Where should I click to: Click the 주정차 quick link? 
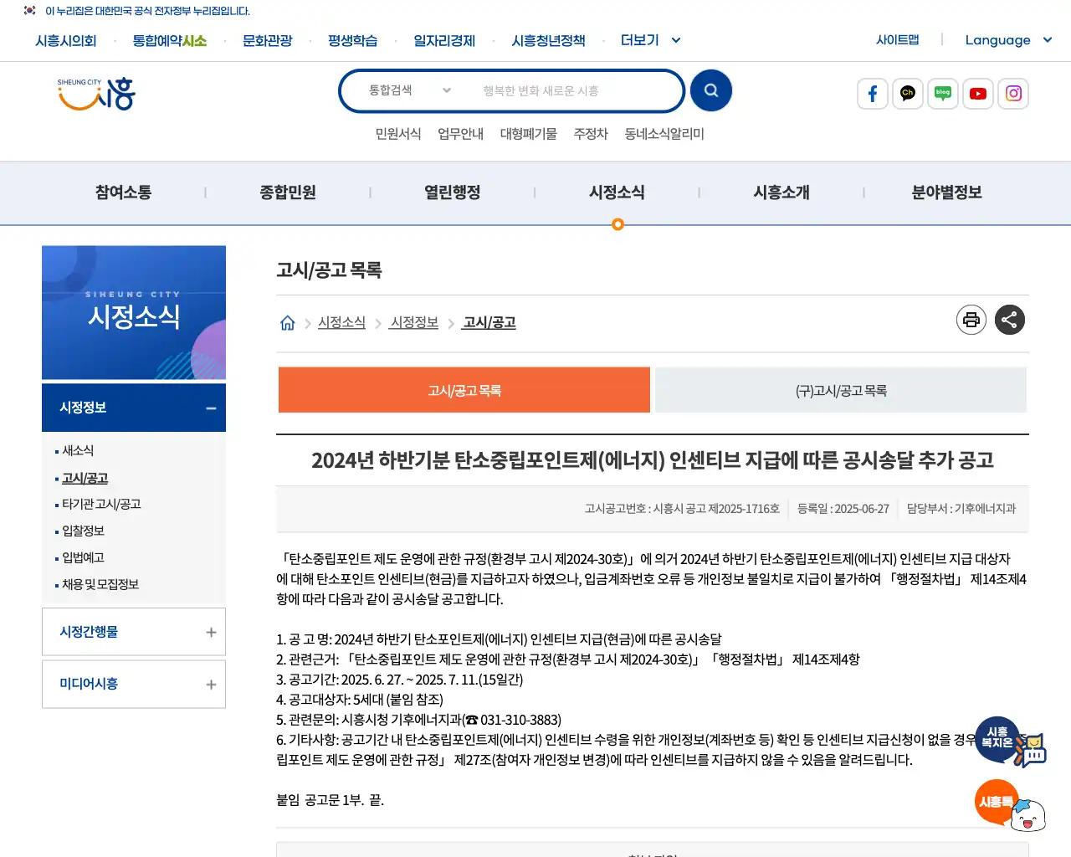591,134
